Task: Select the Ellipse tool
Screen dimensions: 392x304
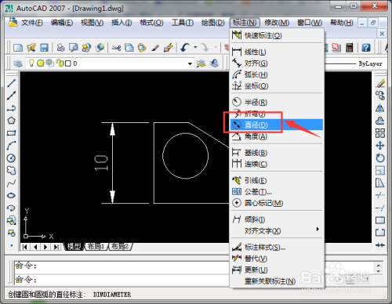Action: pos(11,196)
